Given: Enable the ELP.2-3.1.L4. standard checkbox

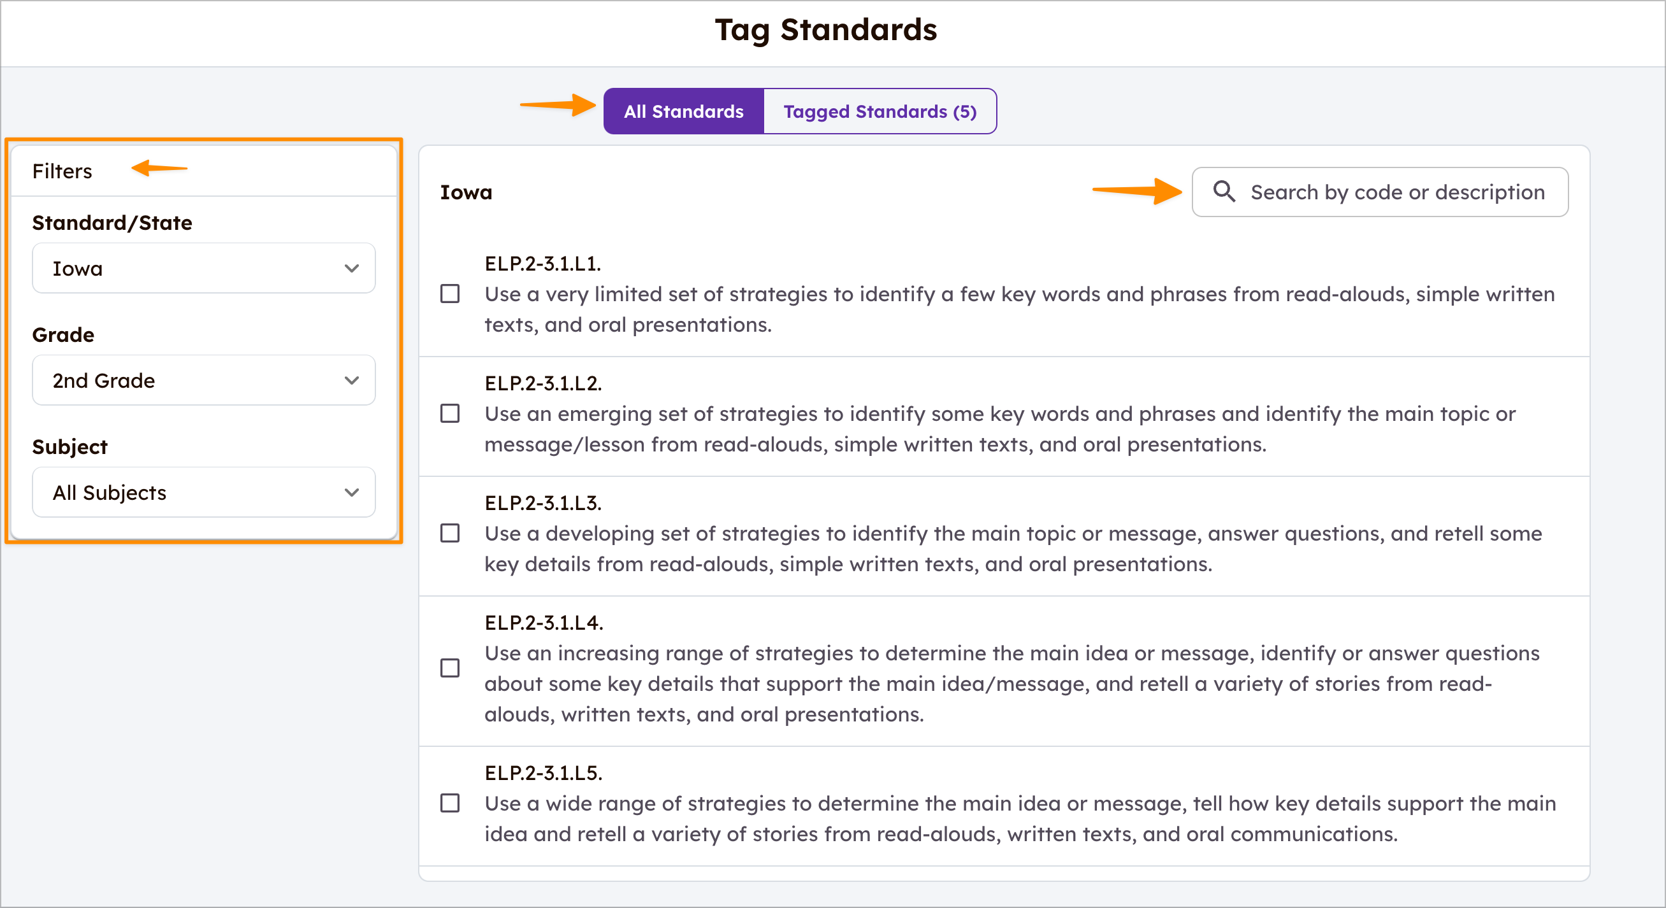Looking at the screenshot, I should pyautogui.click(x=450, y=667).
